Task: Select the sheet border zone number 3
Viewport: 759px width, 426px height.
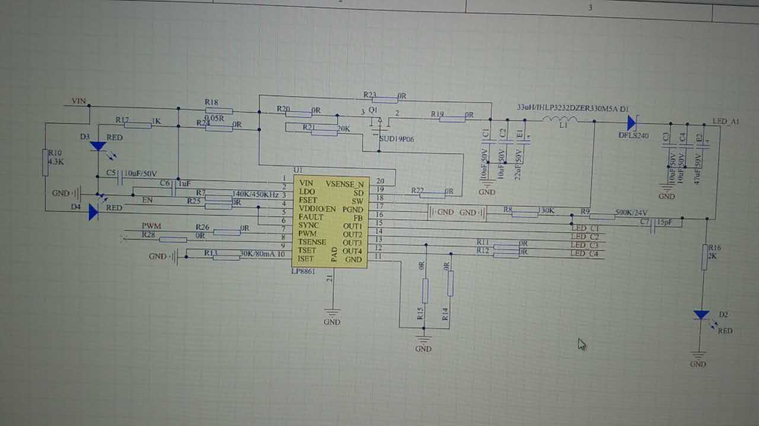Action: [590, 8]
